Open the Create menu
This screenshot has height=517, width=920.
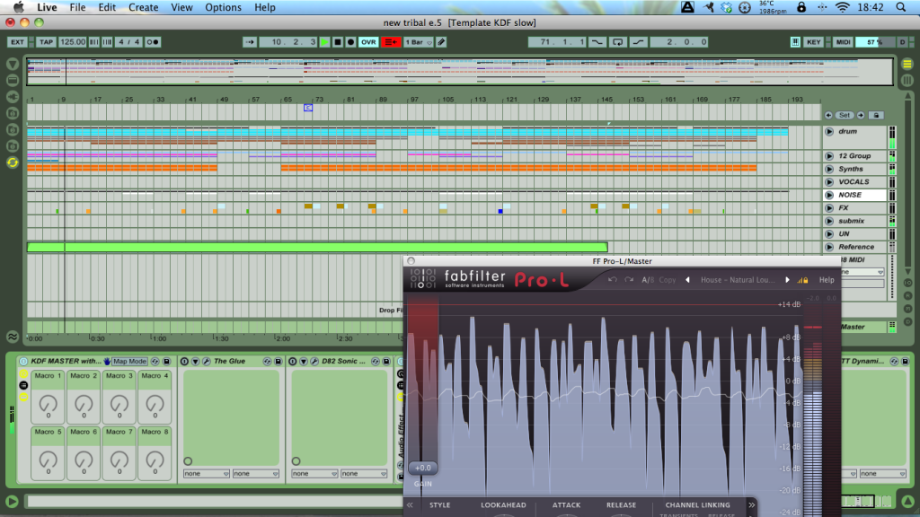(143, 7)
